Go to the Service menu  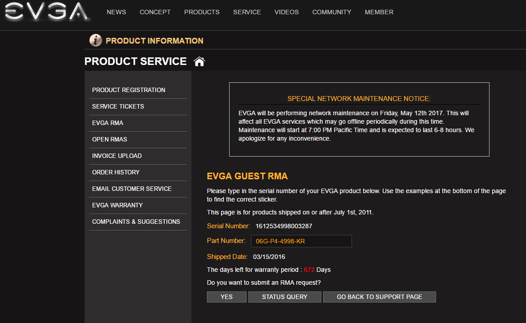(x=247, y=12)
